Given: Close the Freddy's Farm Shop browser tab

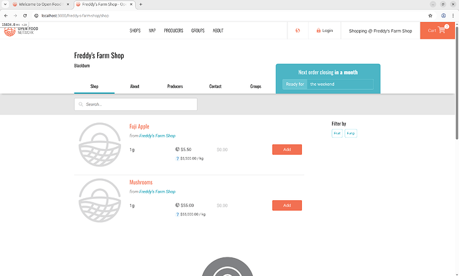Looking at the screenshot, I should pos(131,5).
